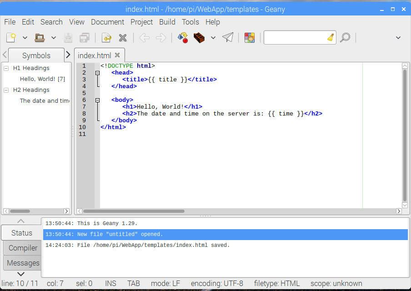This screenshot has height=291, width=411.
Task: Collapse the H1 Headings symbol group
Action: (x=6, y=68)
